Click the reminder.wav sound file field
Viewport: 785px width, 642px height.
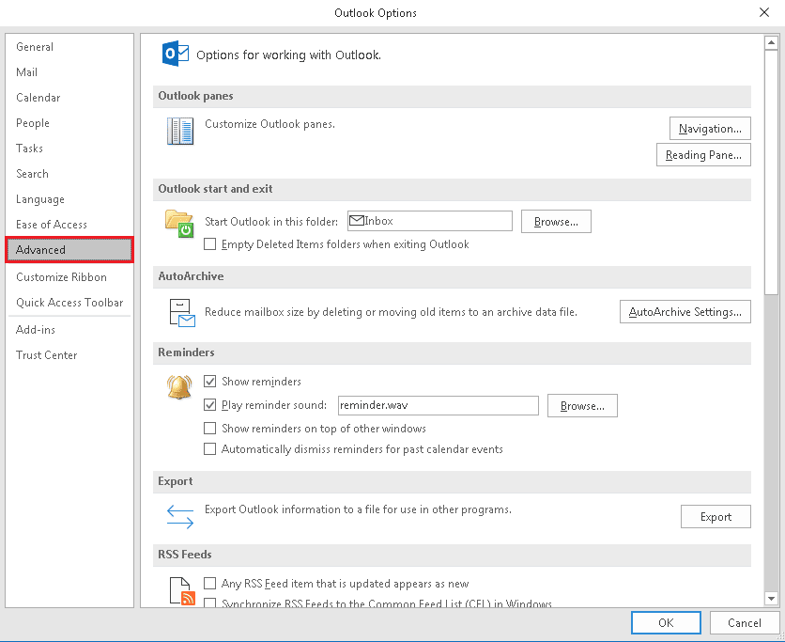pyautogui.click(x=439, y=405)
